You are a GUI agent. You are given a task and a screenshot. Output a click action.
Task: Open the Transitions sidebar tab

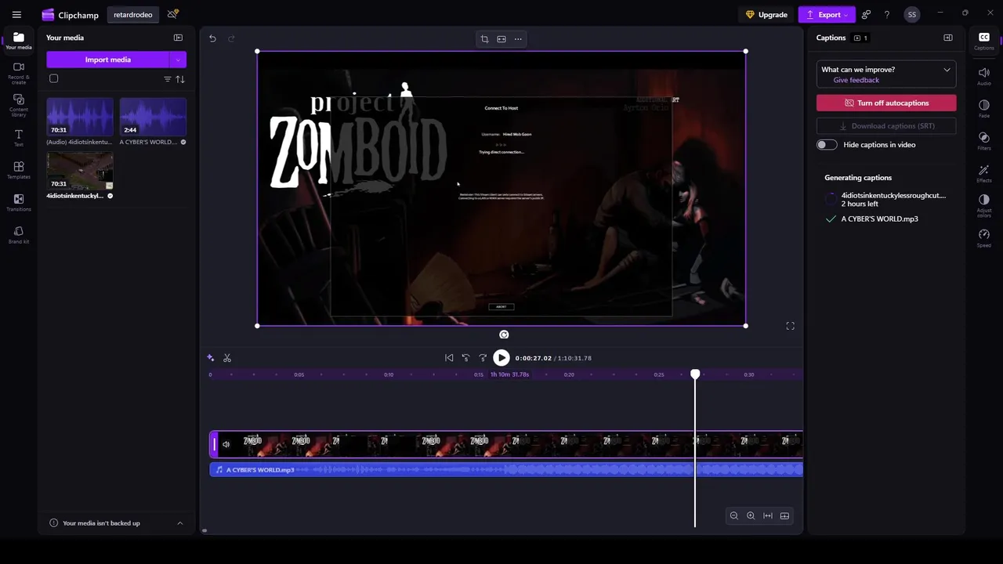pos(19,202)
